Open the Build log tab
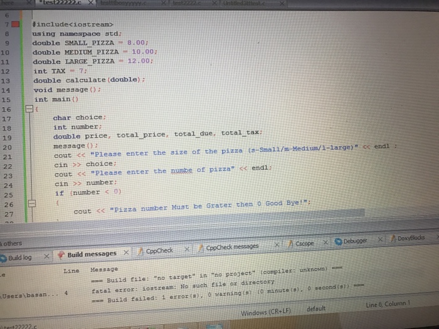The image size is (439, 329). tap(19, 258)
